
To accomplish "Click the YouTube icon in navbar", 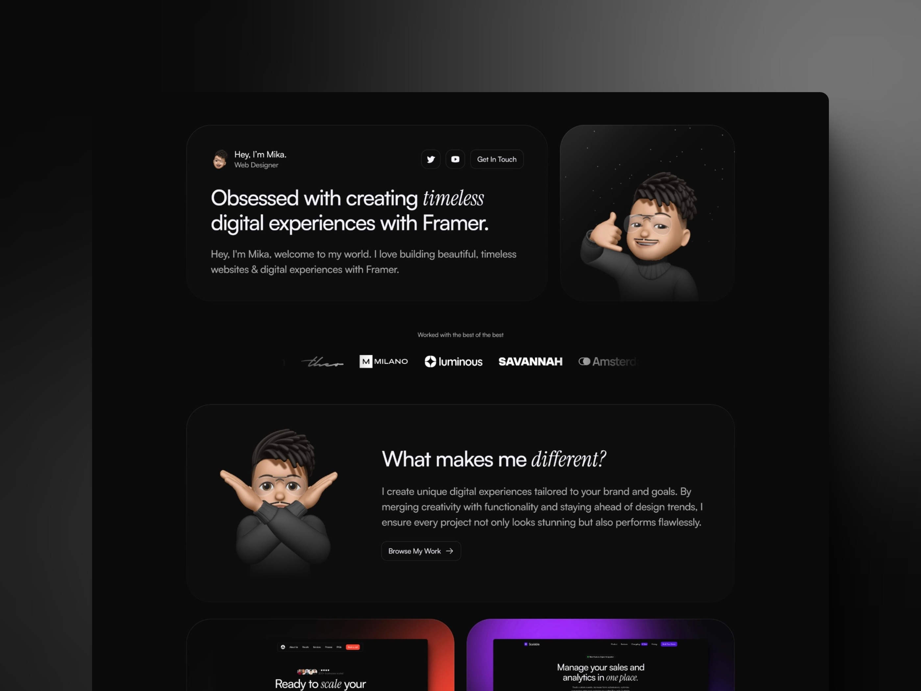I will [455, 158].
